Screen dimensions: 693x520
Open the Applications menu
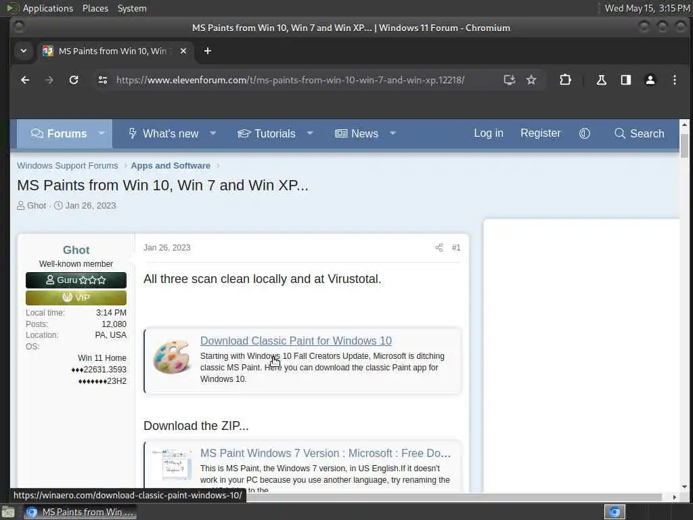48,8
